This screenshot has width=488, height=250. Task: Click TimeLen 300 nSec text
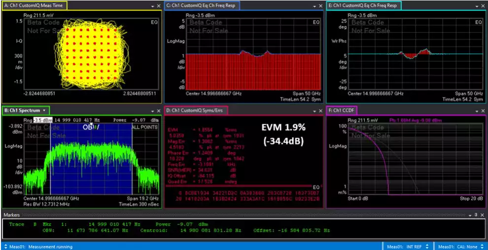click(139, 204)
